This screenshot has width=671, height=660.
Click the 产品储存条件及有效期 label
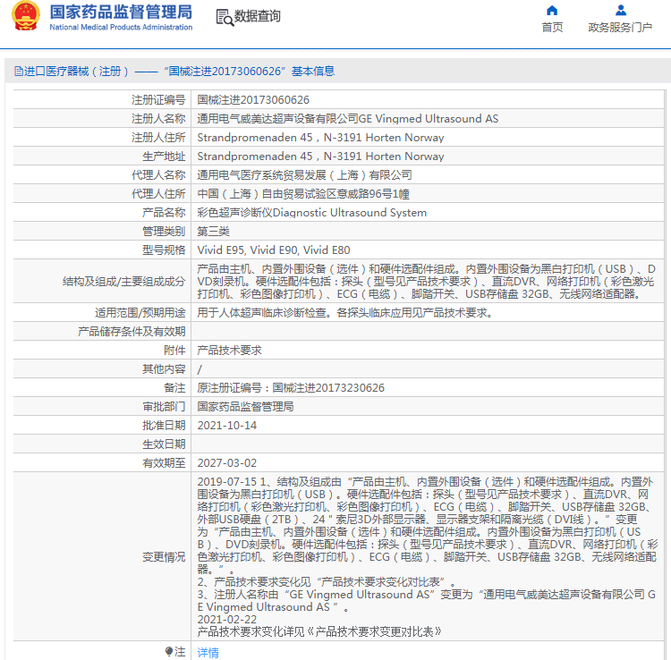click(x=132, y=332)
